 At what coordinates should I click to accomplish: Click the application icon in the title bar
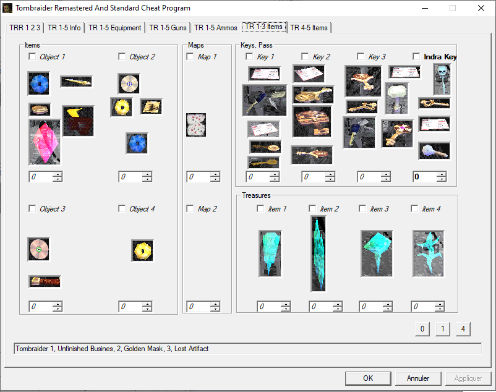click(x=7, y=8)
